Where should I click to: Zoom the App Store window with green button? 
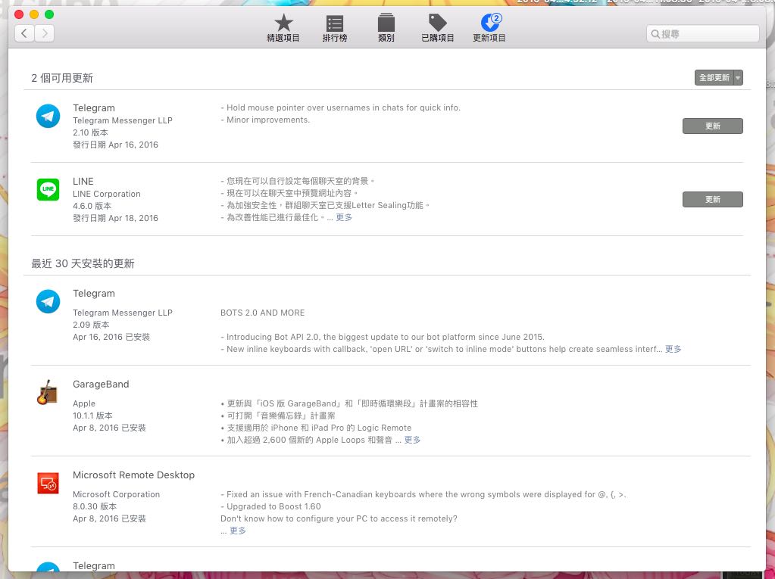click(49, 14)
